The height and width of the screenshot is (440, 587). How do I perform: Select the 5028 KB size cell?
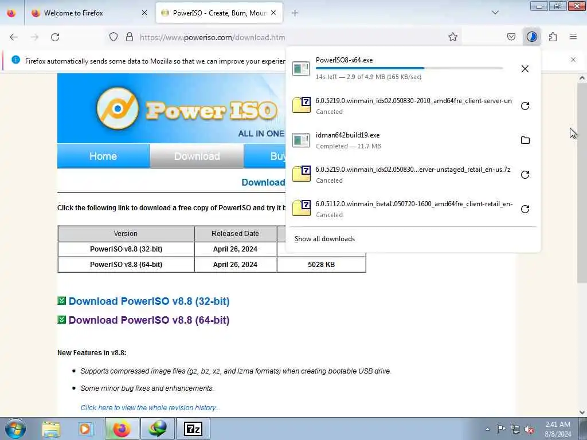click(321, 265)
